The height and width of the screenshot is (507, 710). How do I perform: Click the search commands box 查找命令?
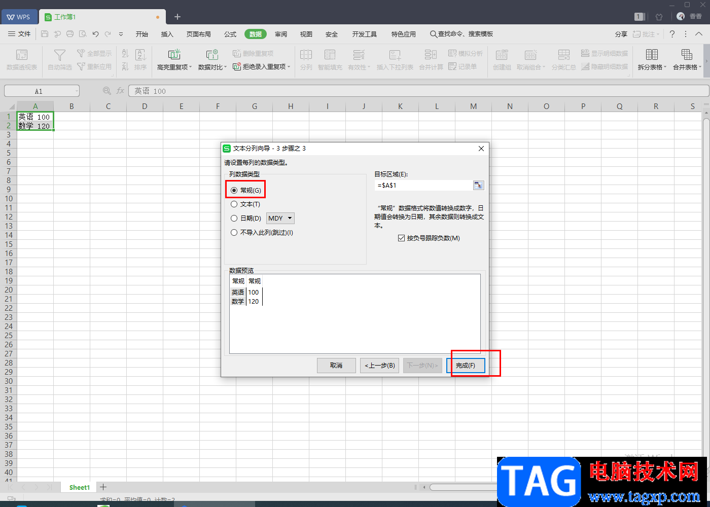[461, 34]
